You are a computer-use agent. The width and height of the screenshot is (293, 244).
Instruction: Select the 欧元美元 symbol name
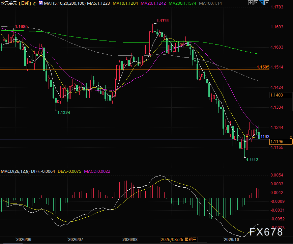point(8,3)
